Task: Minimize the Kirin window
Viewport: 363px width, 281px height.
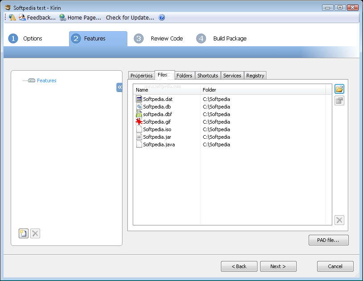Action: (x=327, y=8)
